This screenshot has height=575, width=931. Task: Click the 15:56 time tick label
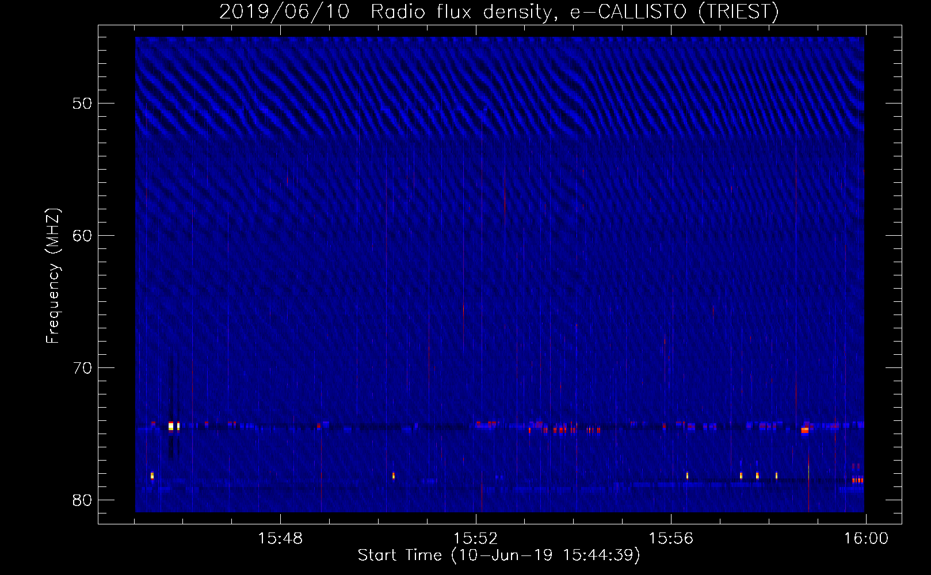(671, 539)
